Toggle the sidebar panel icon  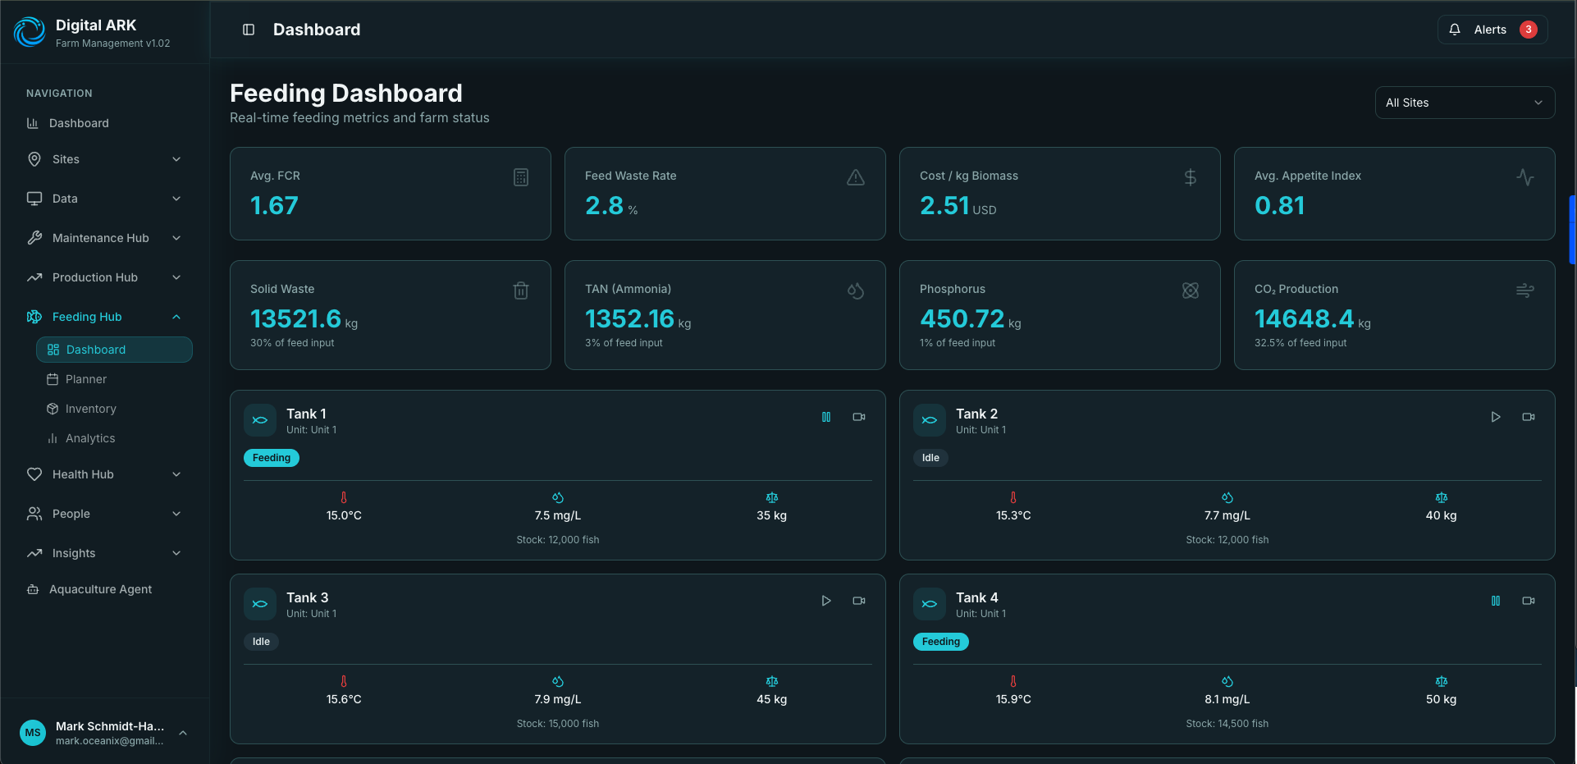[249, 30]
